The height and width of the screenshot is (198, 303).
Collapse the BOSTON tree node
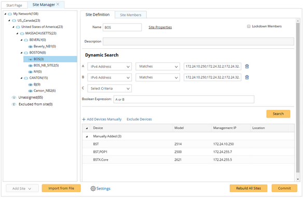tap(21, 52)
